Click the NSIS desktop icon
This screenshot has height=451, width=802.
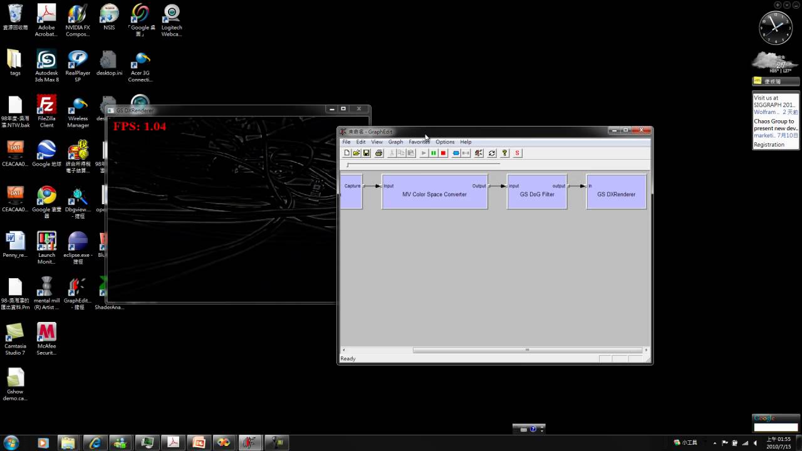coord(109,18)
